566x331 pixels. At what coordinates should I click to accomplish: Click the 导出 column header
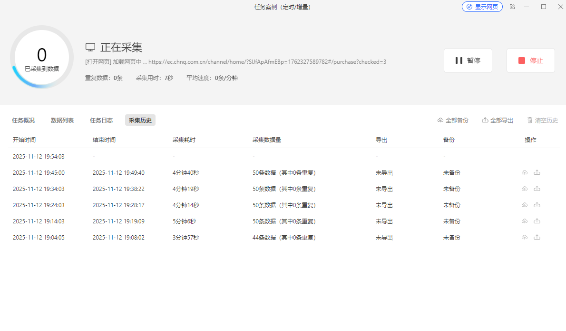point(381,140)
